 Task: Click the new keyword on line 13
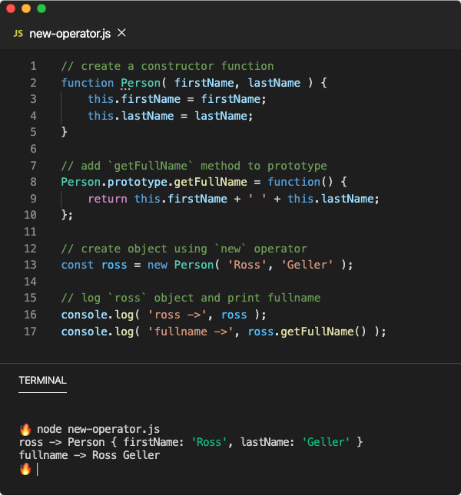point(158,265)
